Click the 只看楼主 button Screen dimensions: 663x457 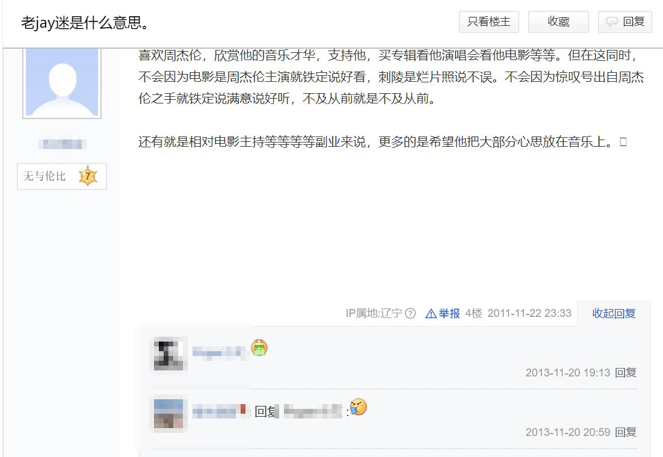tap(489, 22)
